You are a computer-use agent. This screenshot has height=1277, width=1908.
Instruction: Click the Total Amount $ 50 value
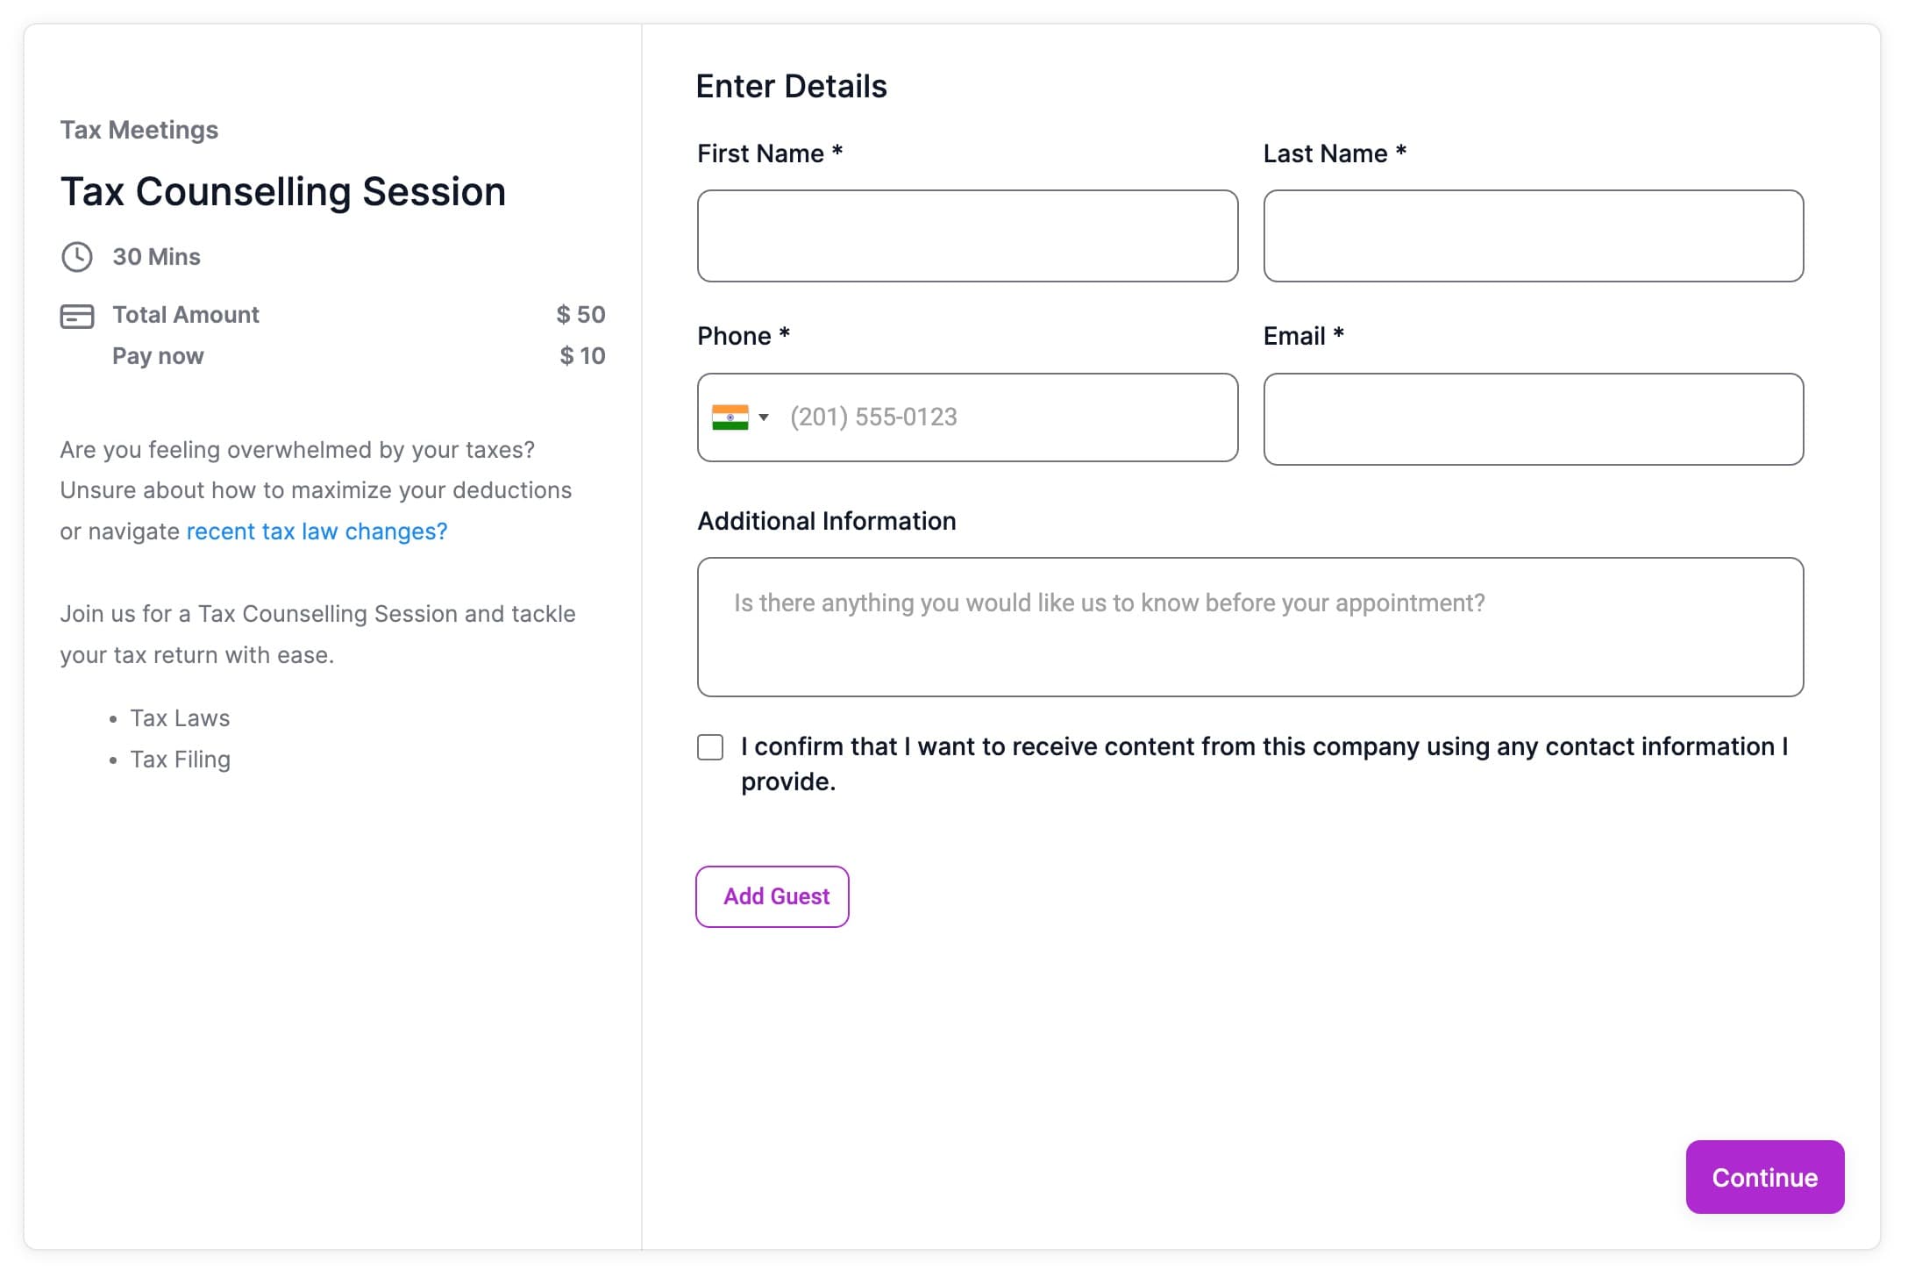pyautogui.click(x=580, y=315)
